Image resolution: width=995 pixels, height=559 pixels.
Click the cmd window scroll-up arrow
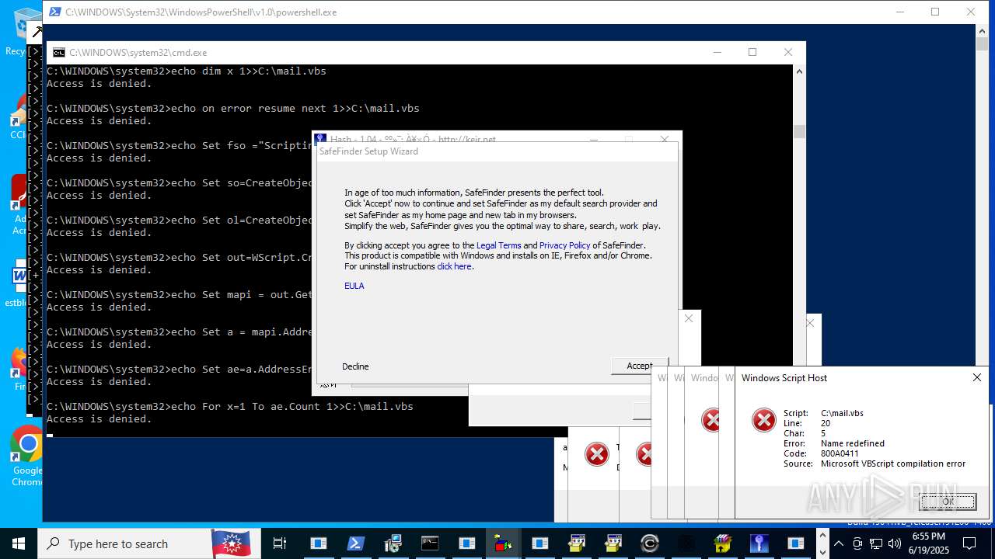point(799,71)
